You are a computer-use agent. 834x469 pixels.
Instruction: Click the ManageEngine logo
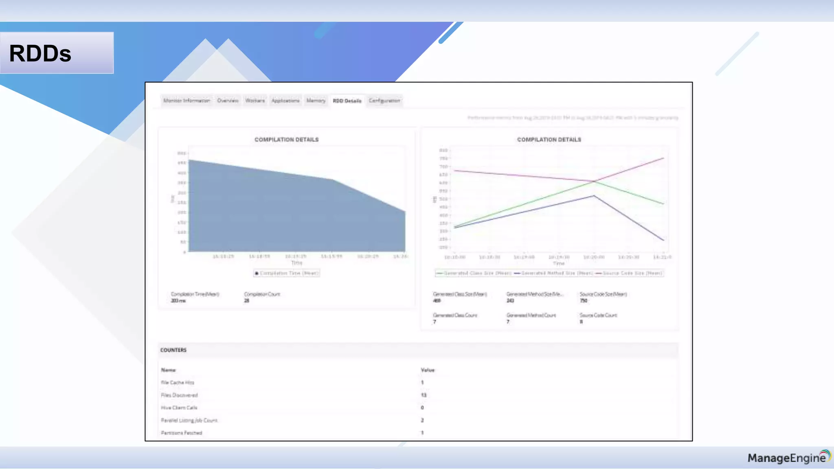click(788, 458)
